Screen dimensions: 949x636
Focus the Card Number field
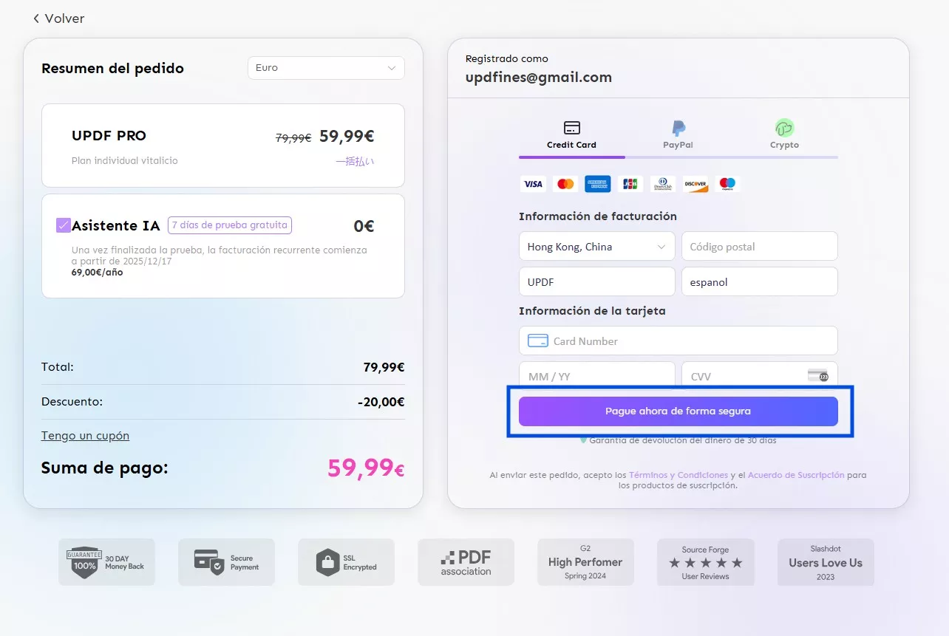pos(678,341)
